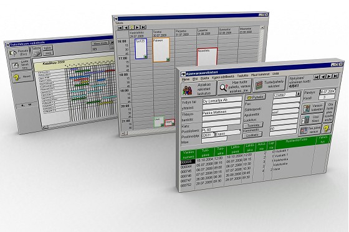Screen dimensions: 349x232
Task: Open the Tulosta menu in calendar window
Action: (x=119, y=23)
